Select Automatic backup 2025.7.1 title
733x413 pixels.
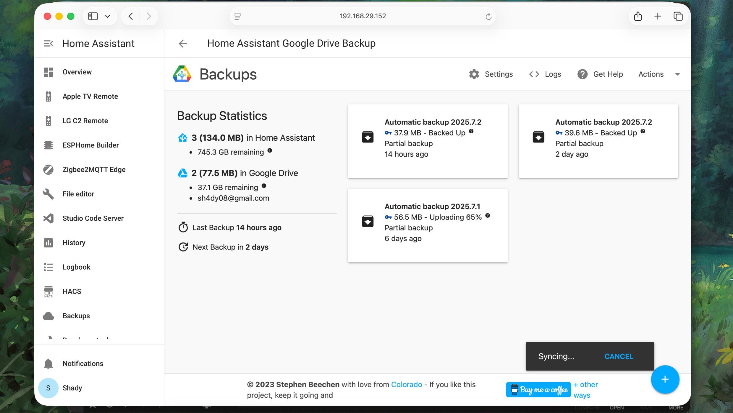(432, 206)
